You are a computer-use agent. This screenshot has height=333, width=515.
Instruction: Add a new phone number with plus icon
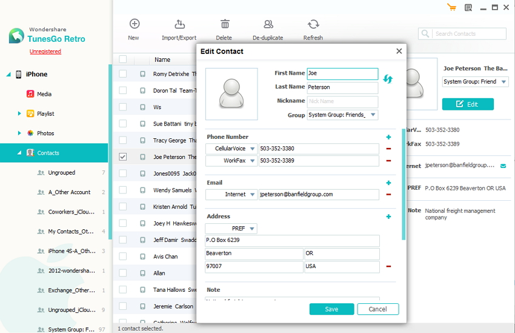[x=388, y=138]
